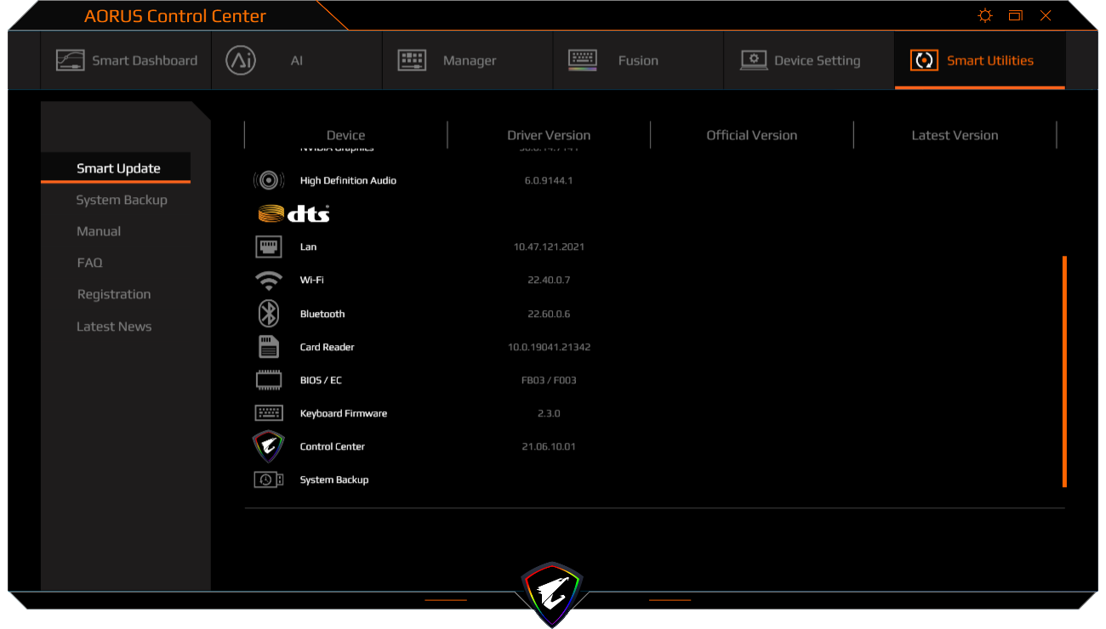Click the Card Reader SD card icon
The width and height of the screenshot is (1106, 629).
[269, 347]
